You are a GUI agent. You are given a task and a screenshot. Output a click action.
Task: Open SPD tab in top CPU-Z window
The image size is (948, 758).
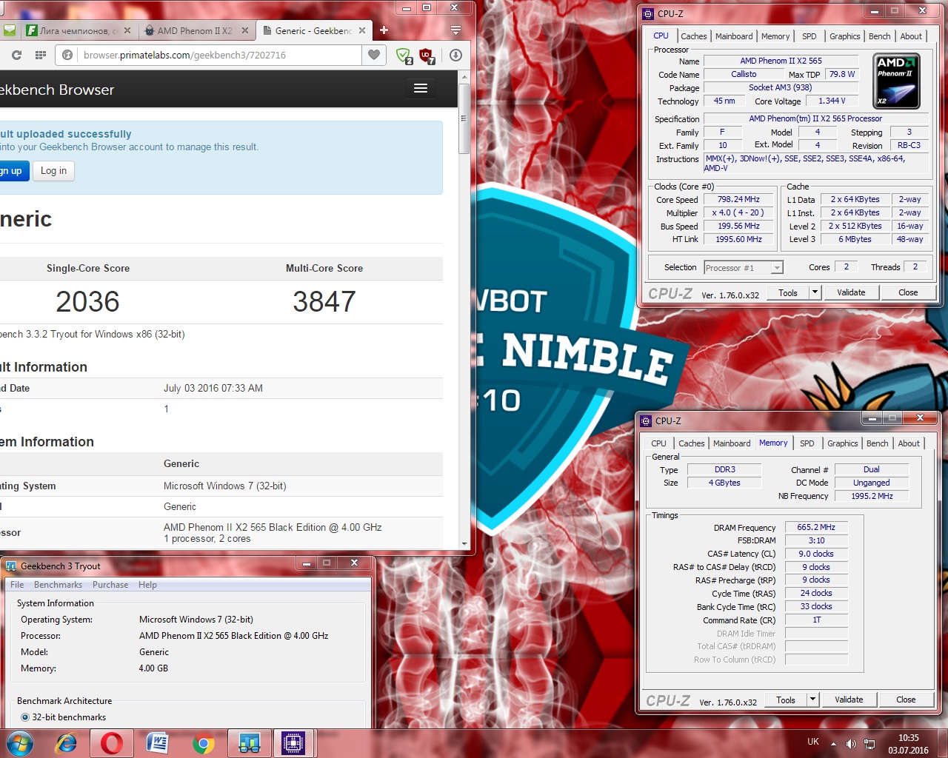[810, 36]
